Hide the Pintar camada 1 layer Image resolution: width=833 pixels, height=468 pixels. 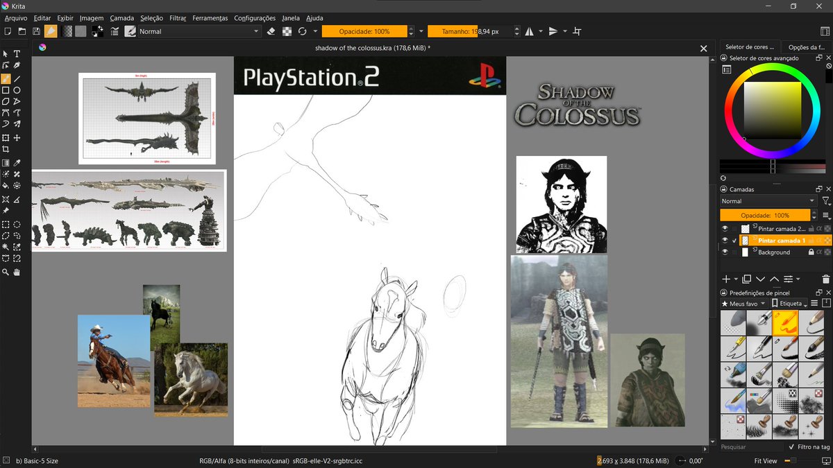click(x=725, y=240)
